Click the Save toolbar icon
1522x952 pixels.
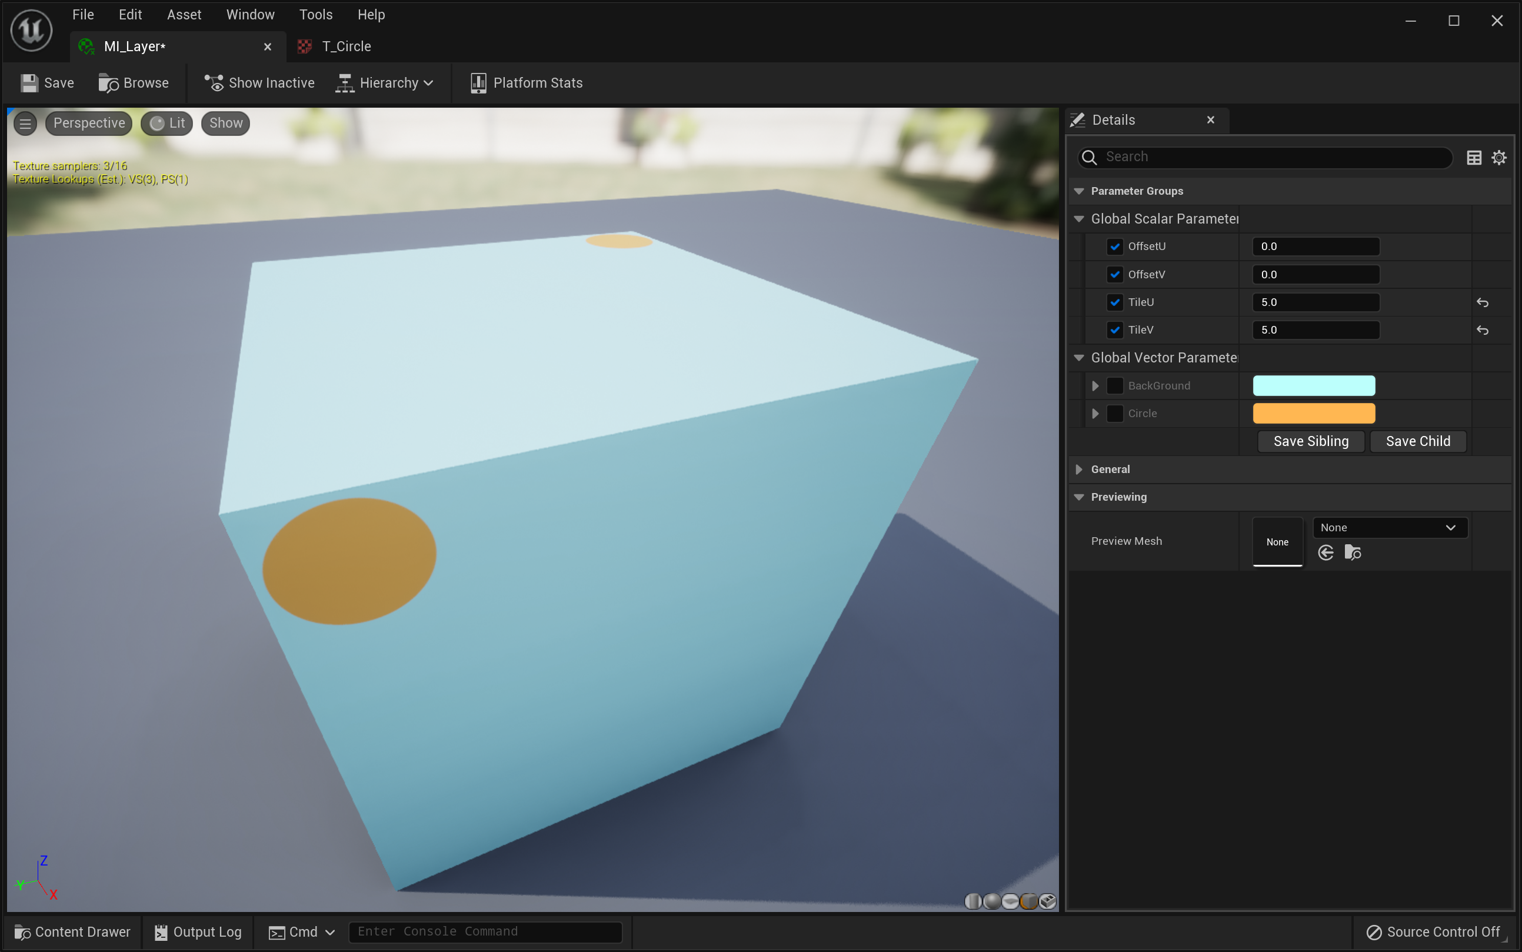(29, 83)
